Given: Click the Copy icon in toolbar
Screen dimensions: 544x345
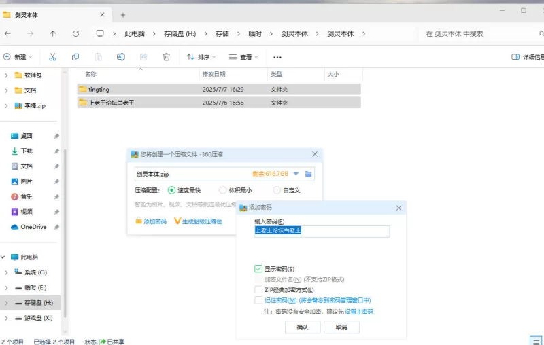Looking at the screenshot, I should 75,57.
